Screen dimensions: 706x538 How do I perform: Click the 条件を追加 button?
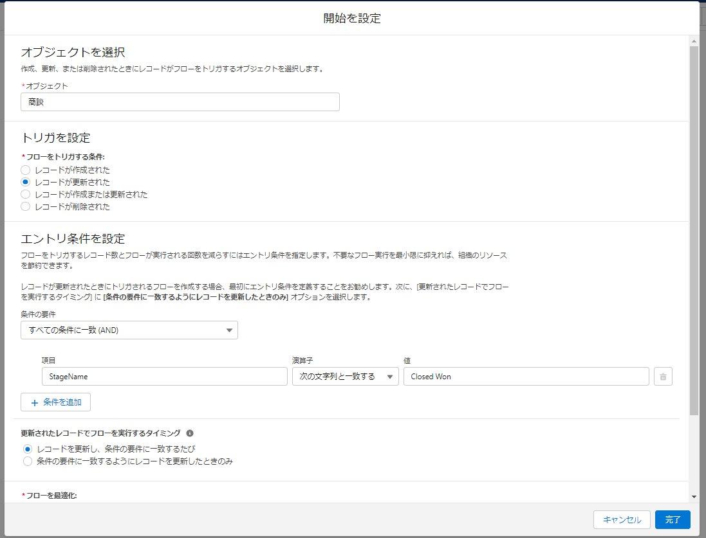tap(55, 402)
